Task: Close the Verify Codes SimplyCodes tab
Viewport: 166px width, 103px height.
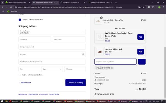Action: tap(30, 2)
